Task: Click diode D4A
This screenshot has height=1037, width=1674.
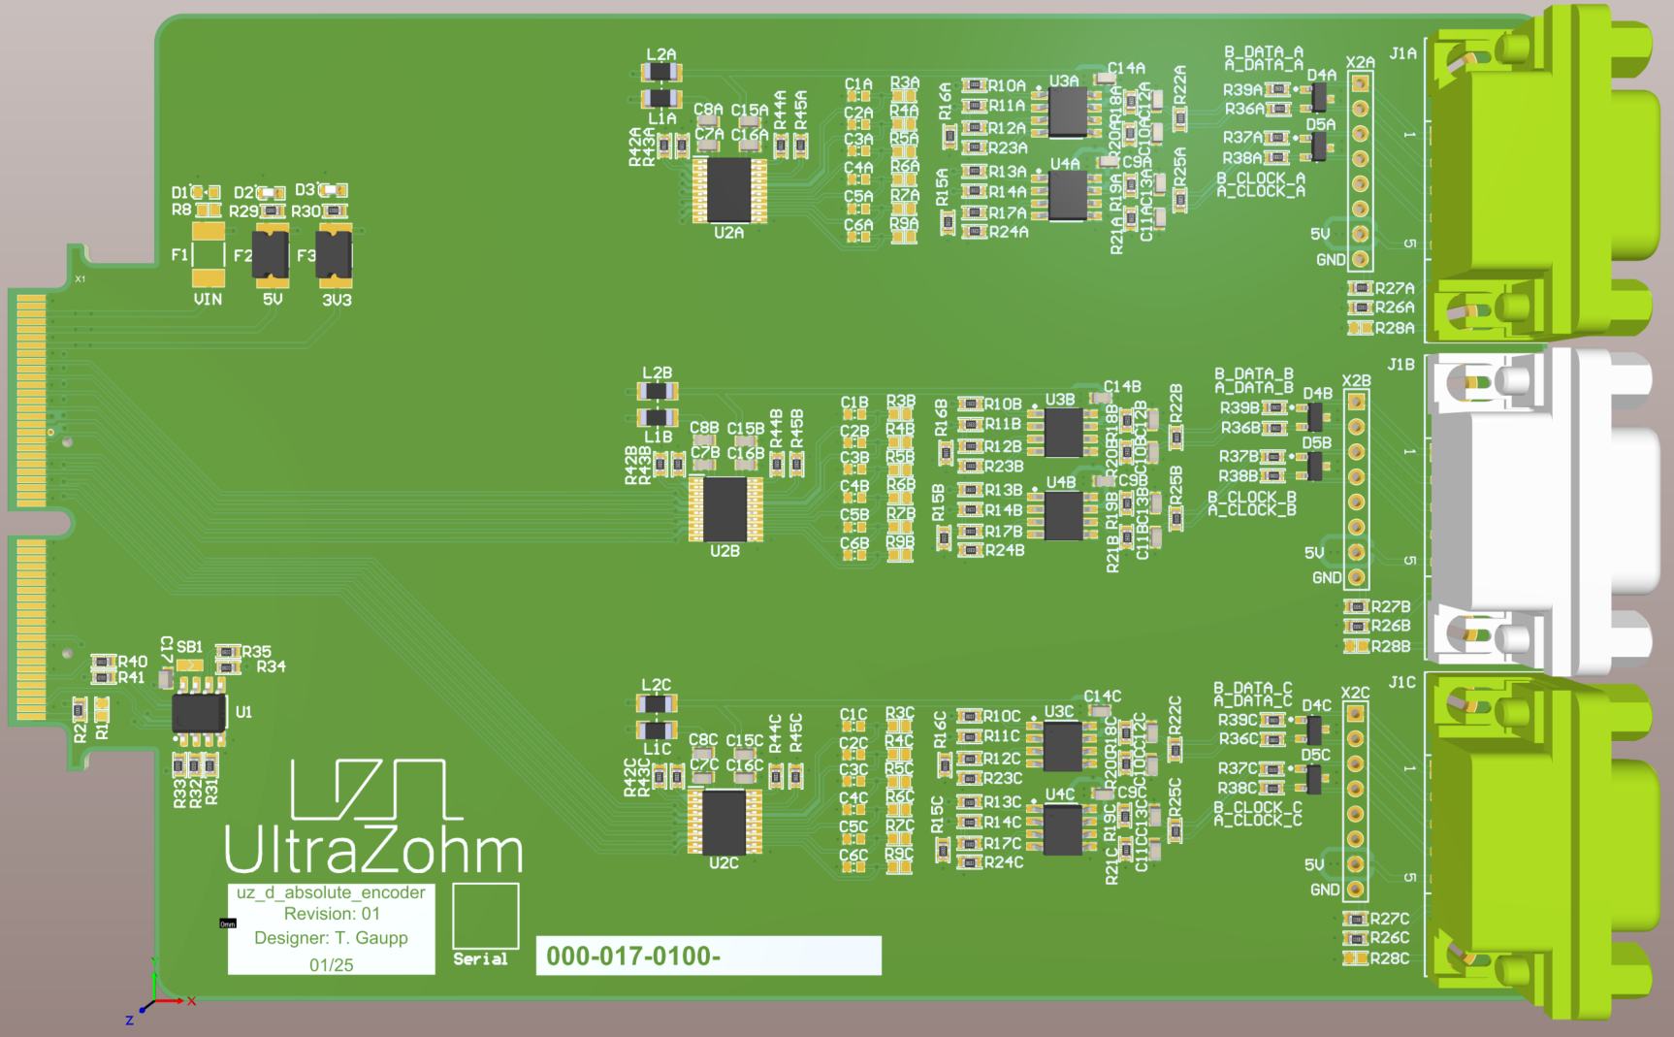Action: [x=1318, y=97]
